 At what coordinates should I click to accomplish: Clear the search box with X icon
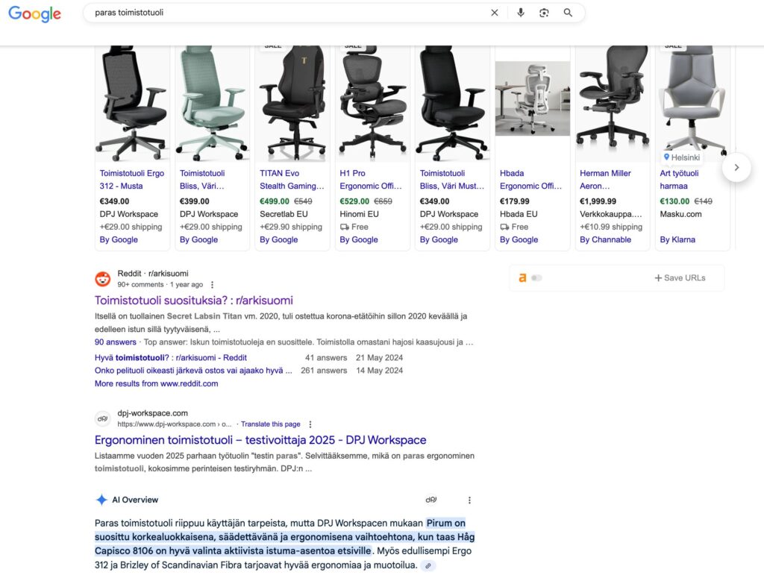494,13
